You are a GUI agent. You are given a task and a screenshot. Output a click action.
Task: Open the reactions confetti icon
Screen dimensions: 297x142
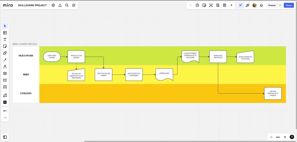pyautogui.click(x=248, y=5)
